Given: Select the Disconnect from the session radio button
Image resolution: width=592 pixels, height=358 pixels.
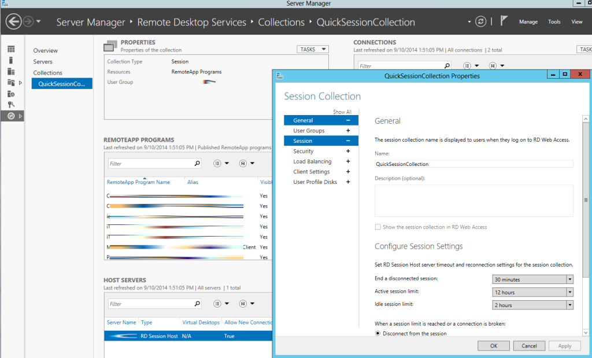Looking at the screenshot, I should tap(378, 333).
